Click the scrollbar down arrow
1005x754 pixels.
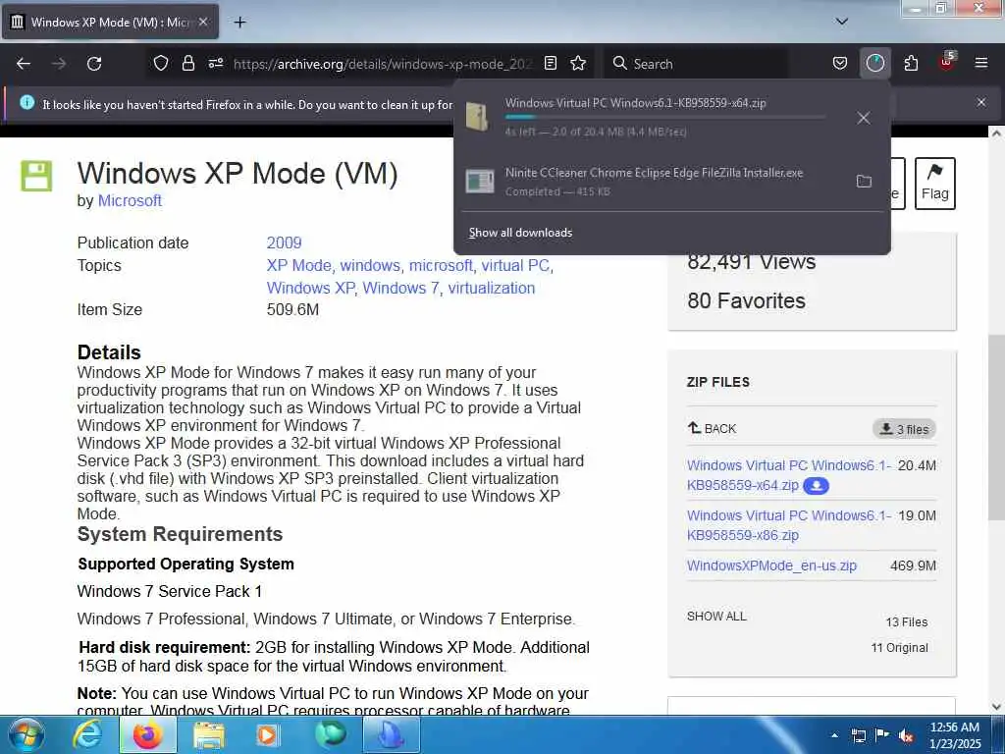(x=996, y=707)
